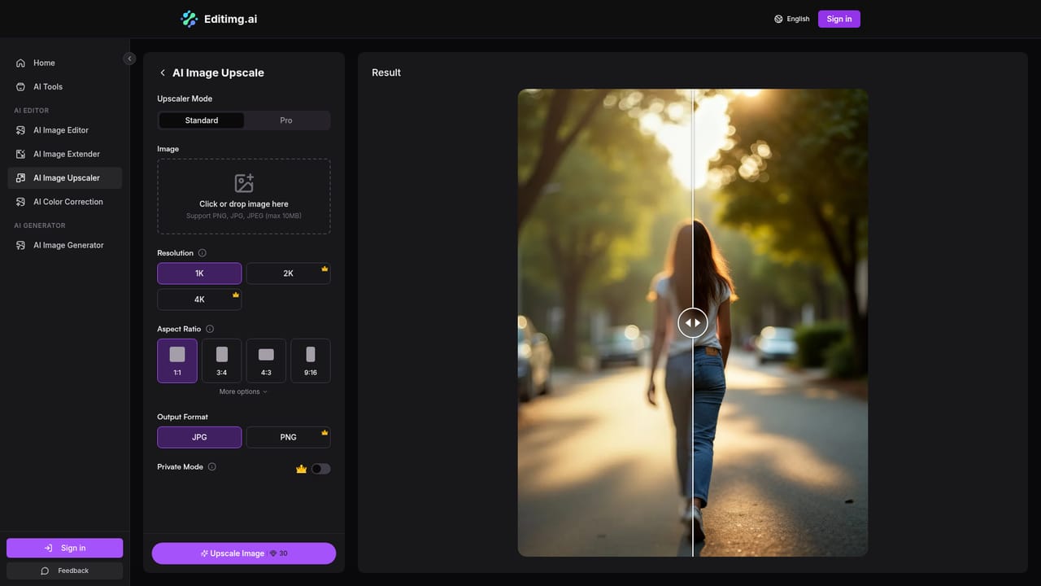Click the before/after comparison slider handle
The image size is (1041, 586).
point(693,322)
